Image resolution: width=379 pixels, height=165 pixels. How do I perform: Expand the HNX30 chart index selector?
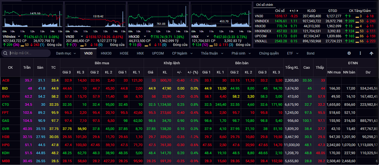pyautogui.click(x=144, y=37)
